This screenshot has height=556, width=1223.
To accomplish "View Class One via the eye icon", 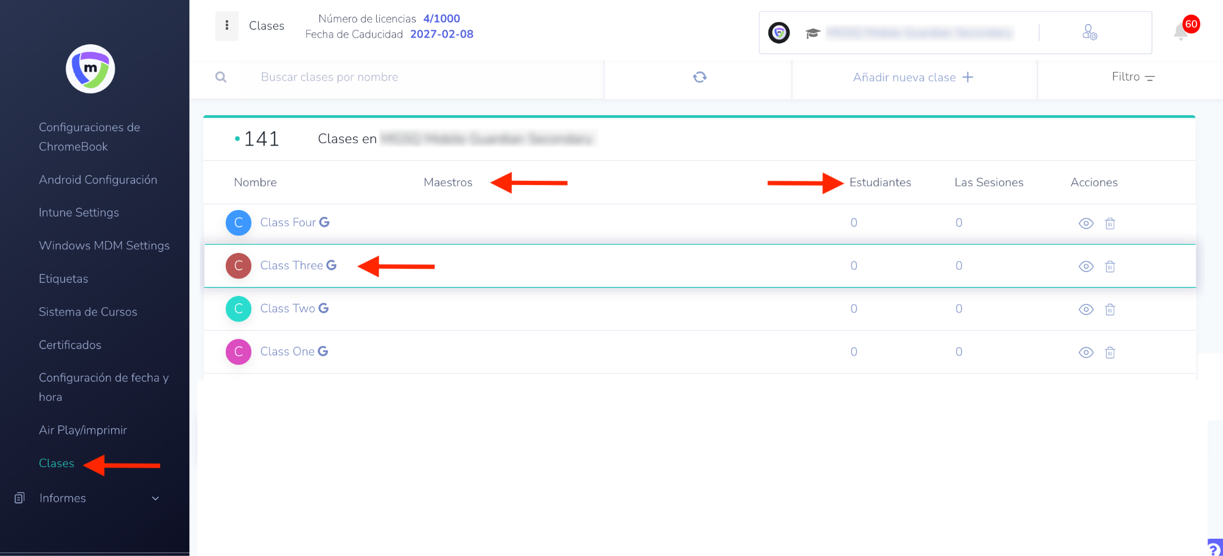I will [x=1086, y=352].
